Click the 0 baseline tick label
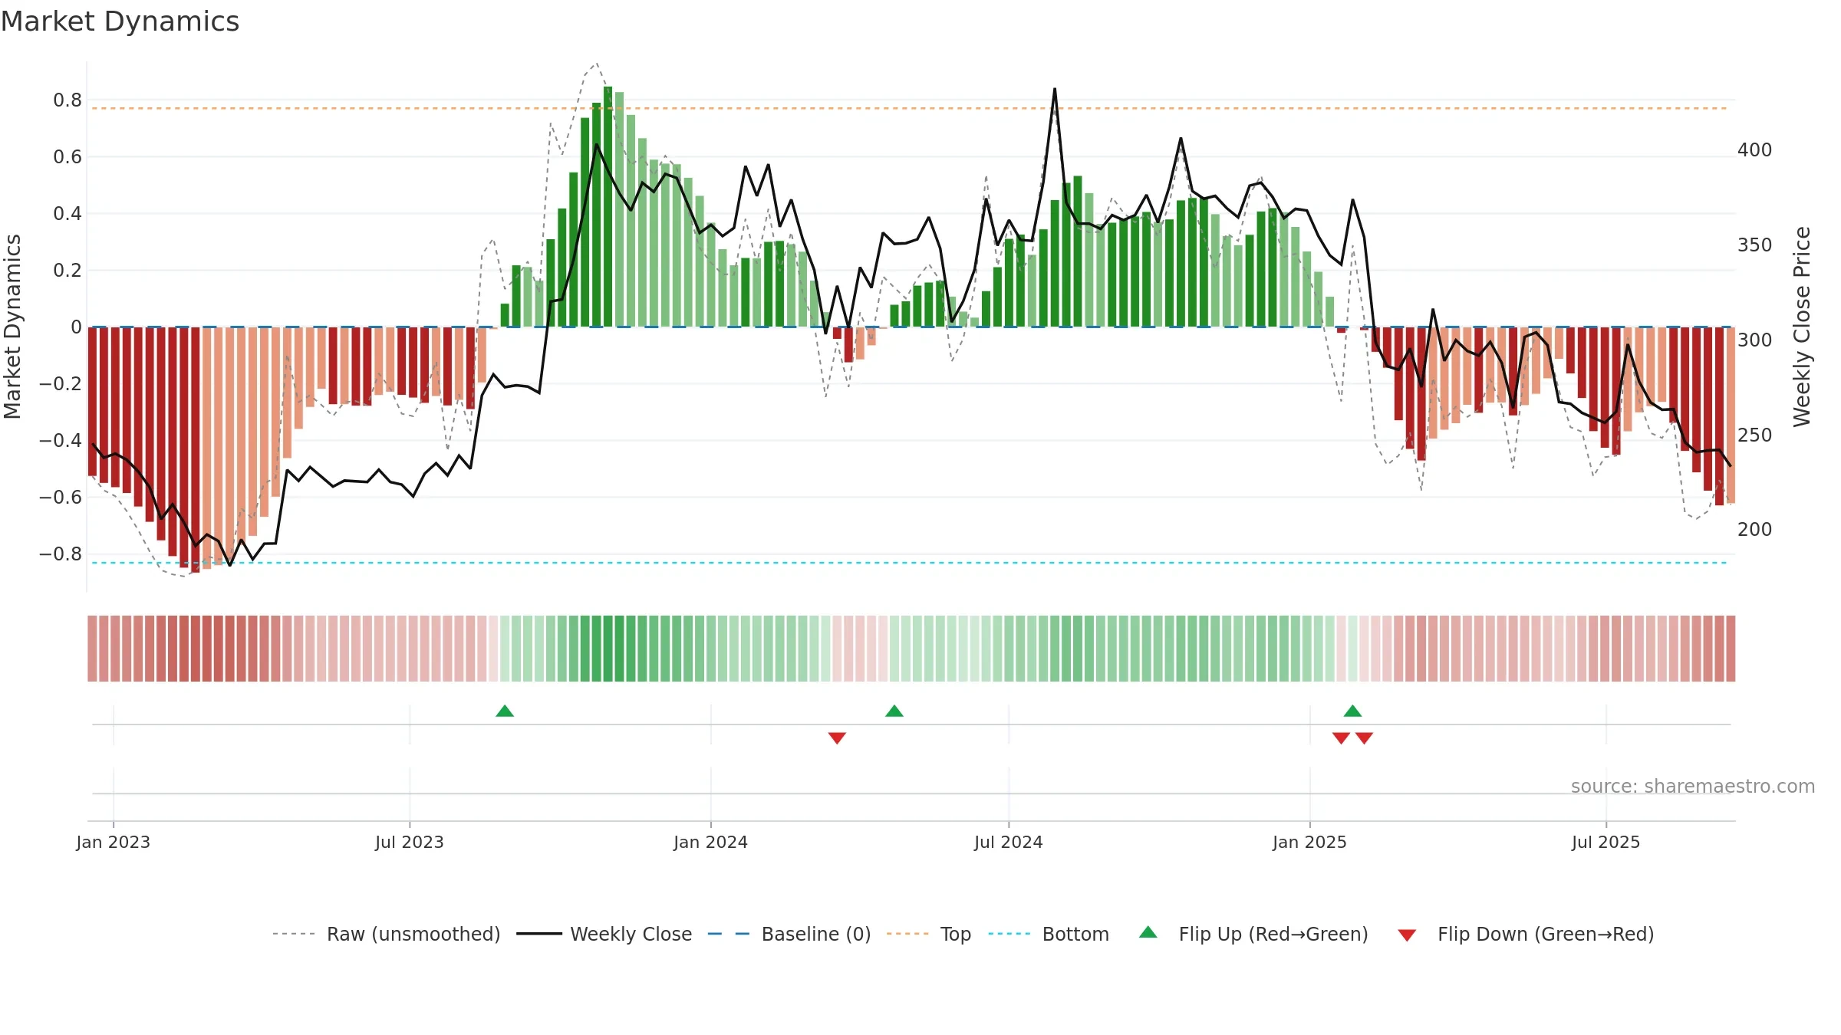Viewport: 1841px width, 1035px height. [76, 327]
